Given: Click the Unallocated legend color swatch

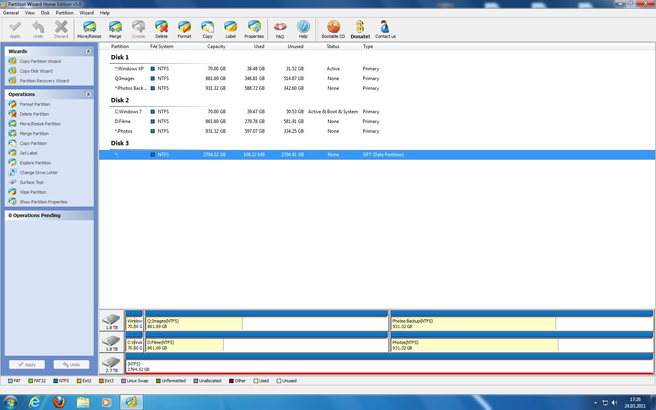Looking at the screenshot, I should pyautogui.click(x=196, y=381).
